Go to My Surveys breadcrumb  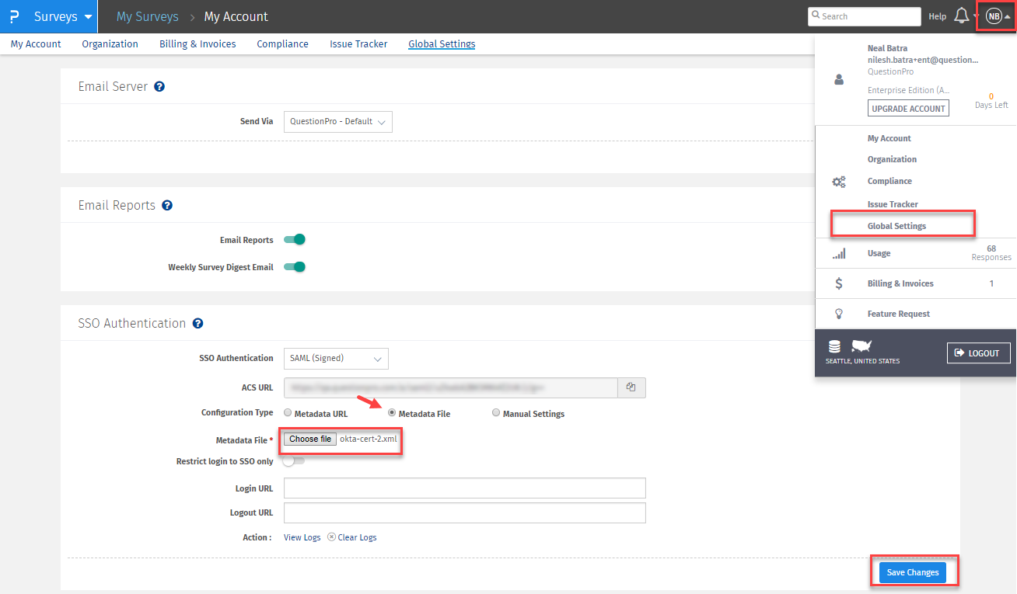pos(148,16)
